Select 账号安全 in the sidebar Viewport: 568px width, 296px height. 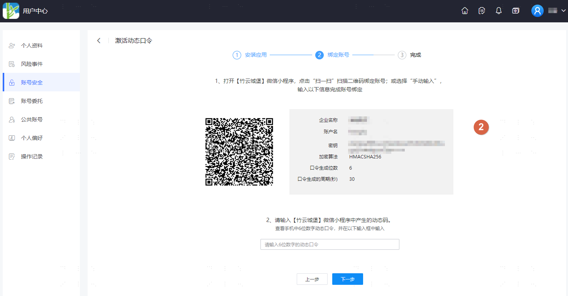[x=41, y=82]
